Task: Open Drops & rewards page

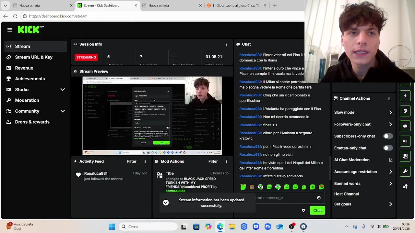Action: coord(36,122)
